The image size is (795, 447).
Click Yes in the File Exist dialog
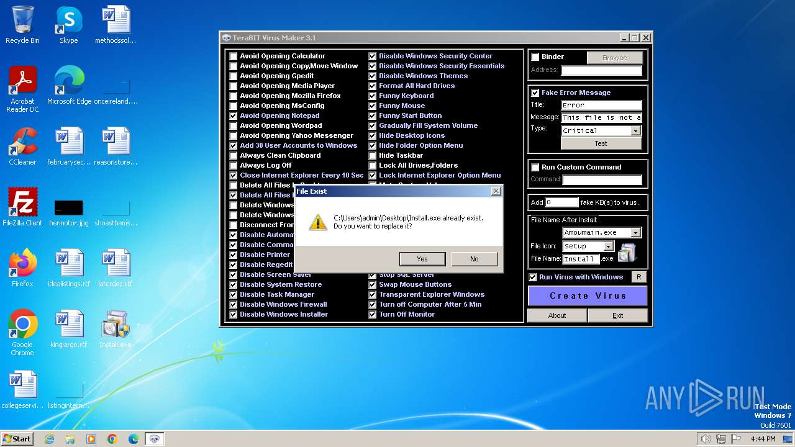422,259
